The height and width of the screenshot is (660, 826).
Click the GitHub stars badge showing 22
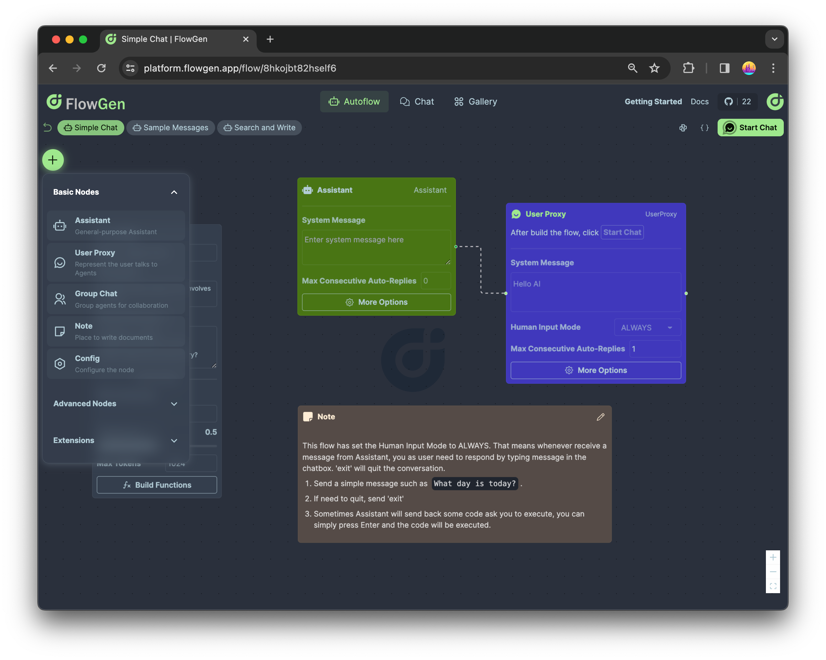(x=738, y=102)
